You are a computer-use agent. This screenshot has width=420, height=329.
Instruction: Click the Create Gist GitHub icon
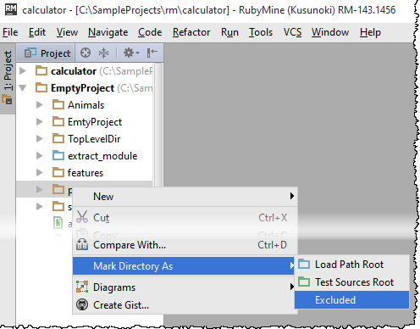click(x=82, y=304)
